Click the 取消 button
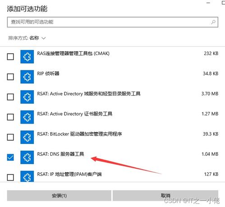 coord(165,196)
